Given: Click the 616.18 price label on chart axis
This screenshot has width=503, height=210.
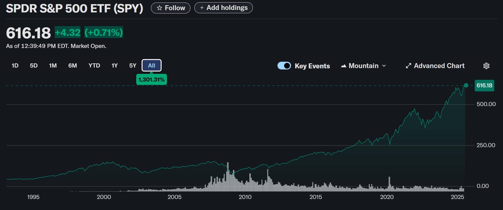Looking at the screenshot, I should pyautogui.click(x=484, y=85).
